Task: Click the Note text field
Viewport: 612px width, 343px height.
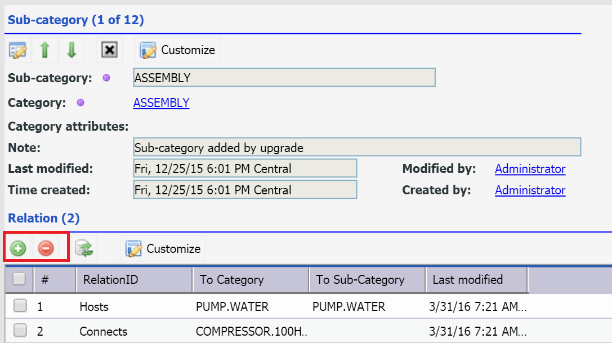Action: pyautogui.click(x=356, y=148)
